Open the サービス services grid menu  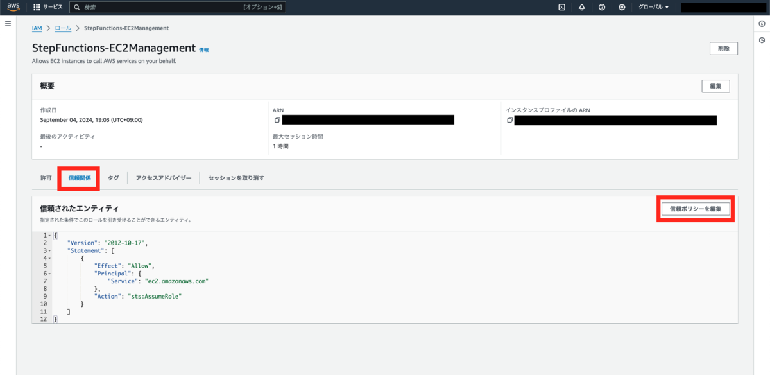pos(48,7)
